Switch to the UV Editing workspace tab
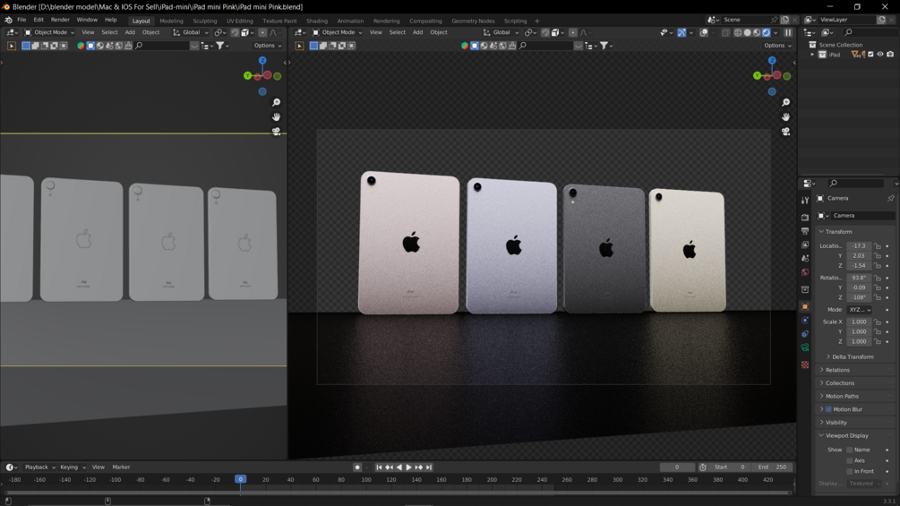 pos(239,21)
